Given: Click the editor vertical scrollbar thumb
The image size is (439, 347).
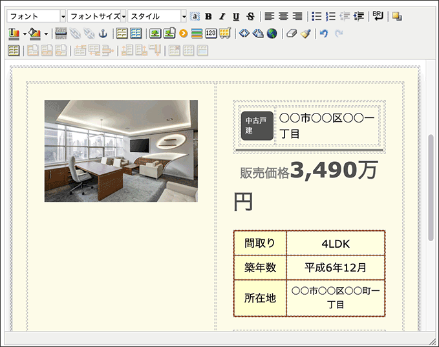Looking at the screenshot, I should (x=431, y=188).
